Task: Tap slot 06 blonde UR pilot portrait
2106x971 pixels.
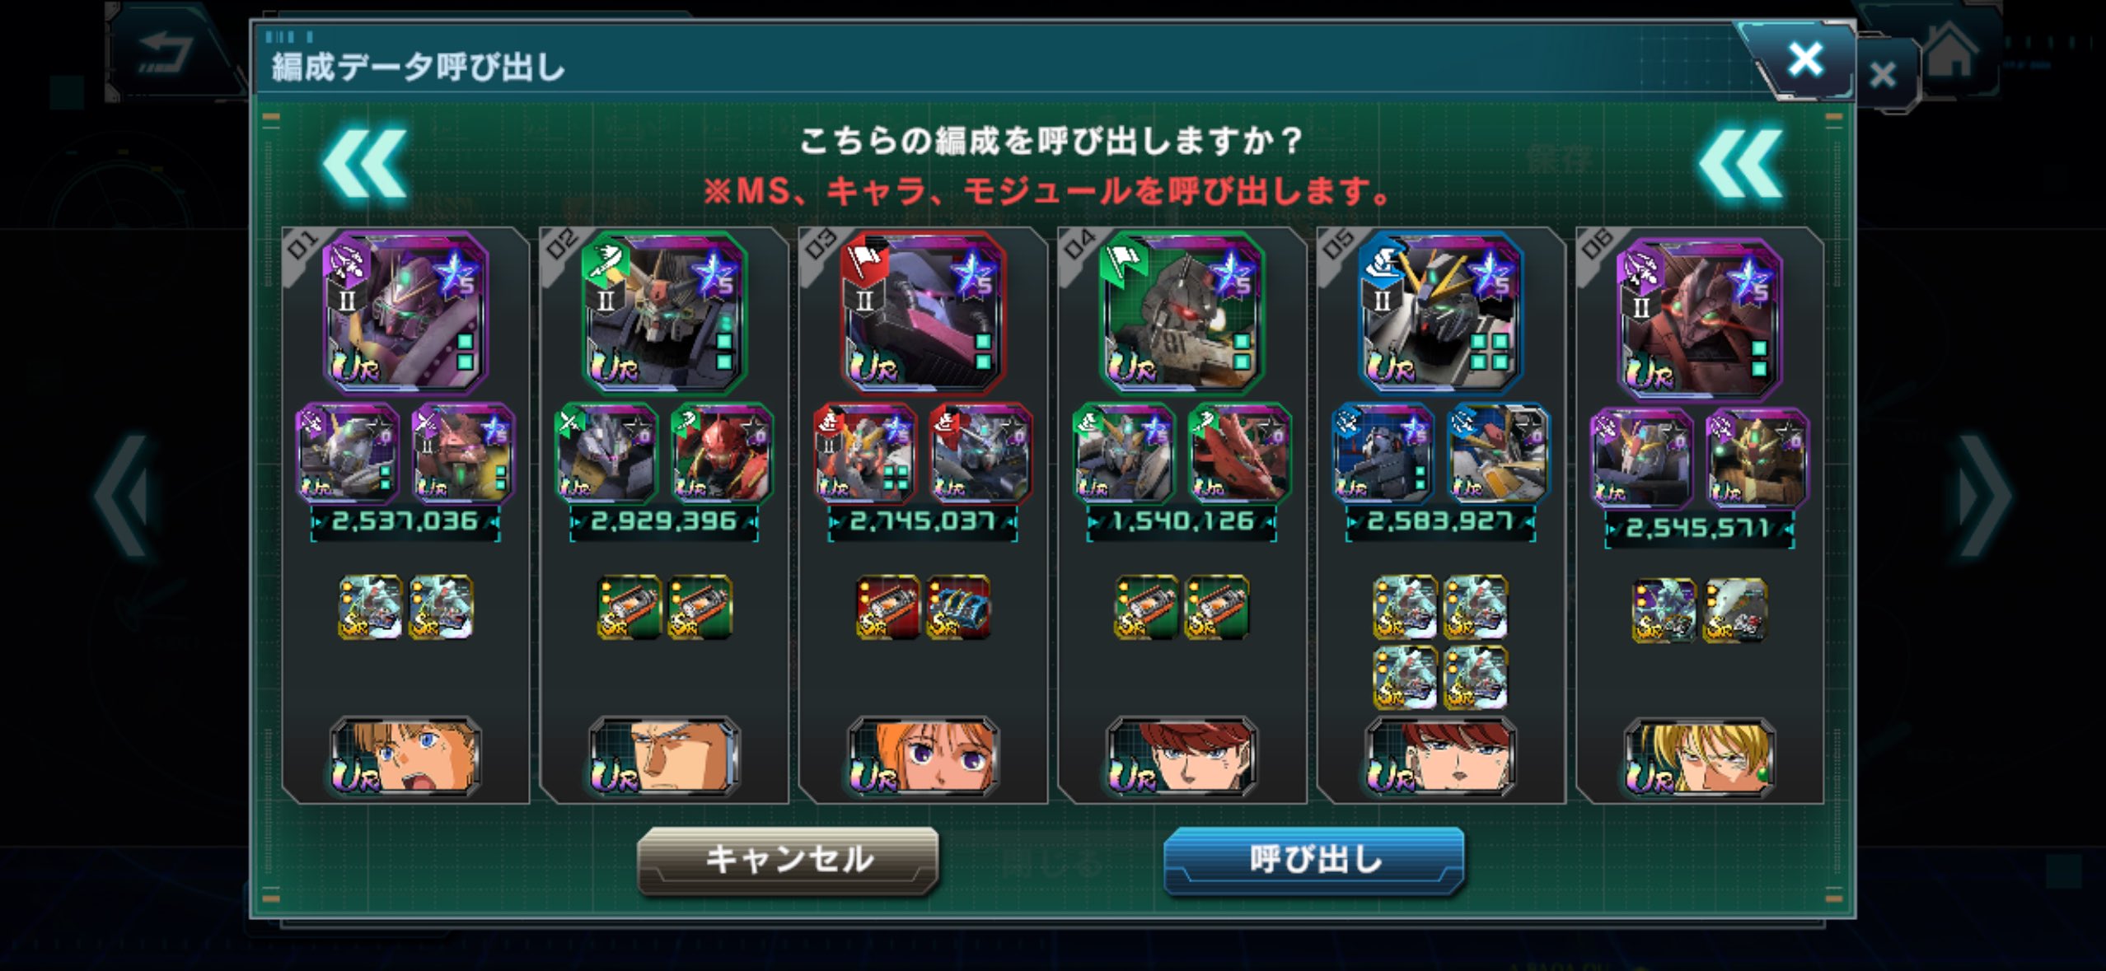Action: pyautogui.click(x=1699, y=758)
